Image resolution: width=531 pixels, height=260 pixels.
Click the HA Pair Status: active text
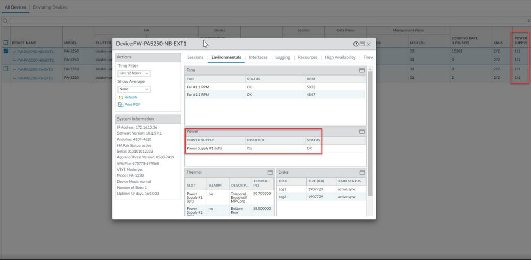(x=134, y=145)
